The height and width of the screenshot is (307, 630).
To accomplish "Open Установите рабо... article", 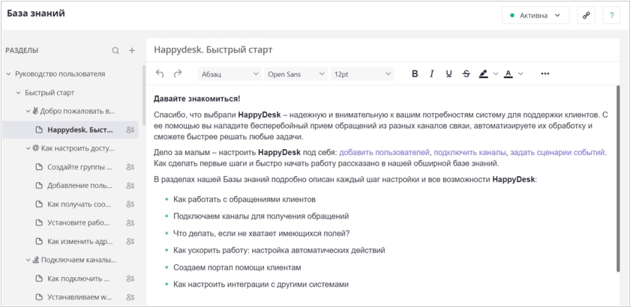I will tap(78, 222).
